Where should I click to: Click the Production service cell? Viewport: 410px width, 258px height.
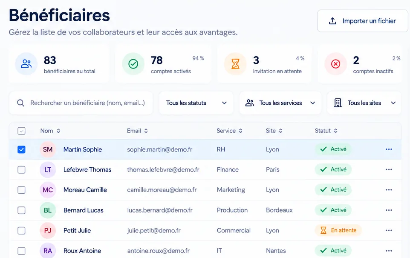pos(232,210)
